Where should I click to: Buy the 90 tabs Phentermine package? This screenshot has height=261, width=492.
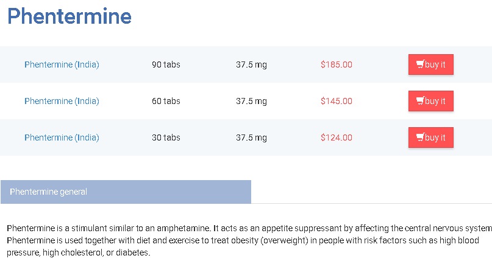click(431, 64)
